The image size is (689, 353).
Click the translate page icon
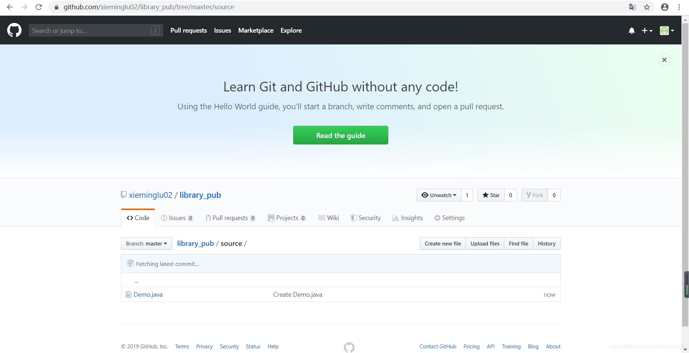[x=632, y=7]
